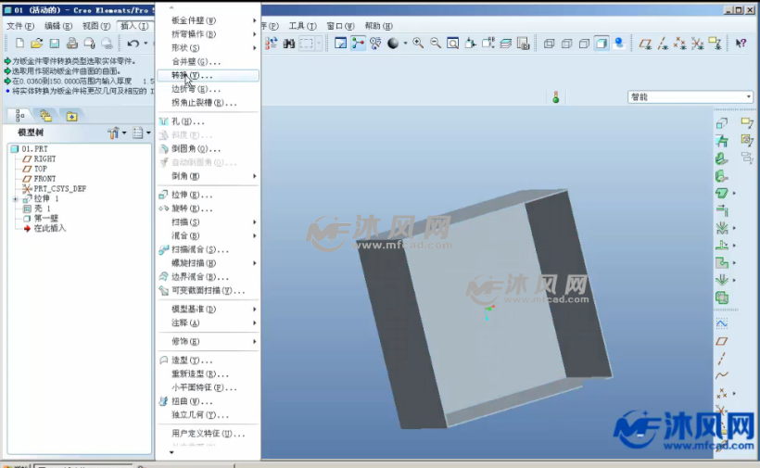Image resolution: width=760 pixels, height=468 pixels.
Task: Click the Print icon in toolbar
Action: tap(72, 44)
